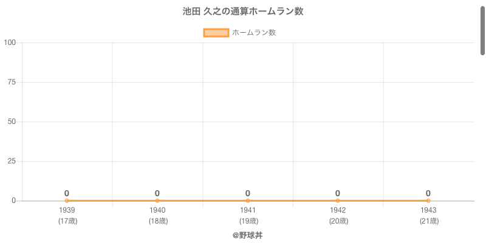
Task: Click the 1943 x-axis year label
Action: (428, 210)
